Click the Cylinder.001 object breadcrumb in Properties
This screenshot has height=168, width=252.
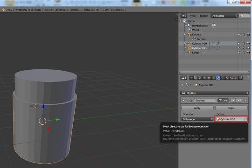[x=204, y=85]
